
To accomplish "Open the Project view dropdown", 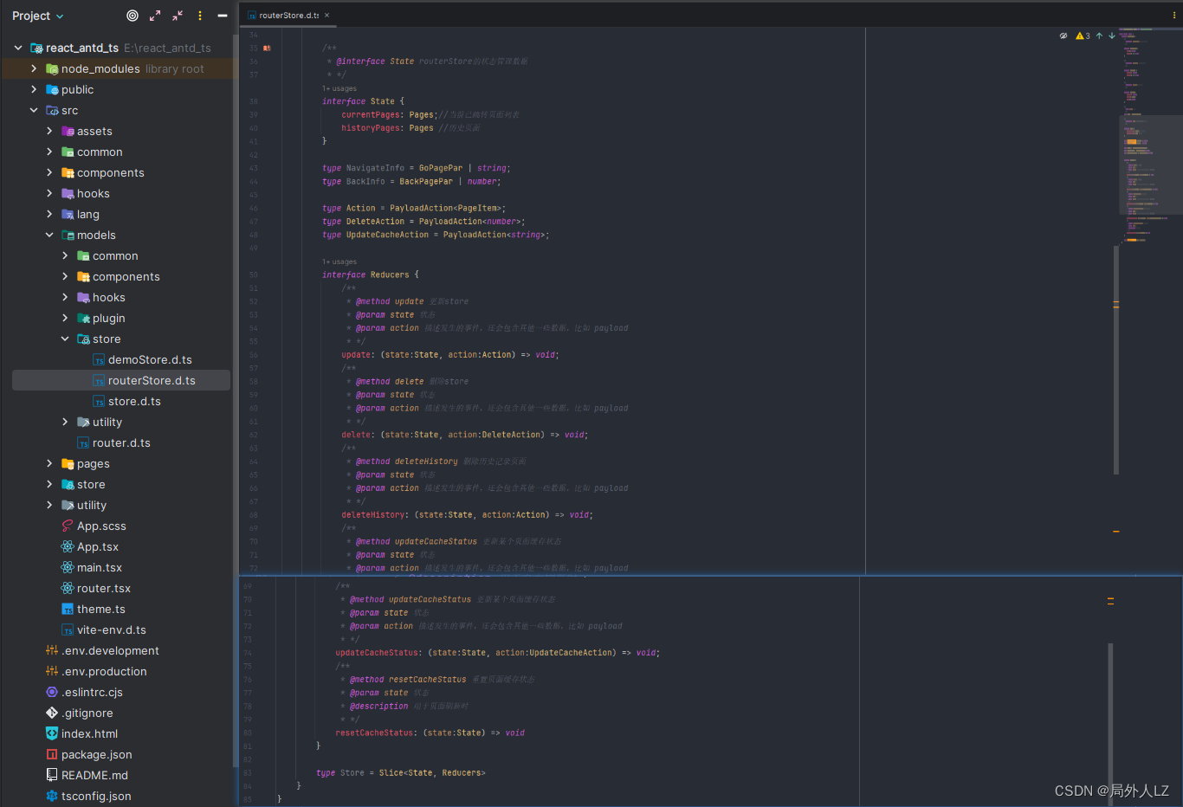I will click(x=38, y=16).
